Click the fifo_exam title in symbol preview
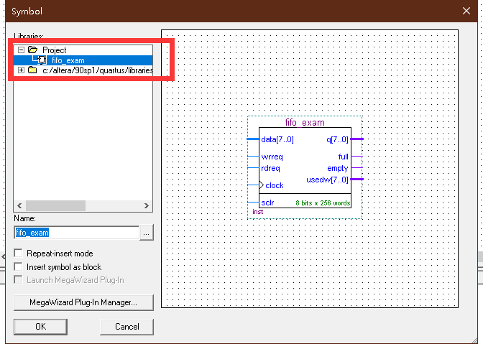The height and width of the screenshot is (349, 483). pos(305,123)
